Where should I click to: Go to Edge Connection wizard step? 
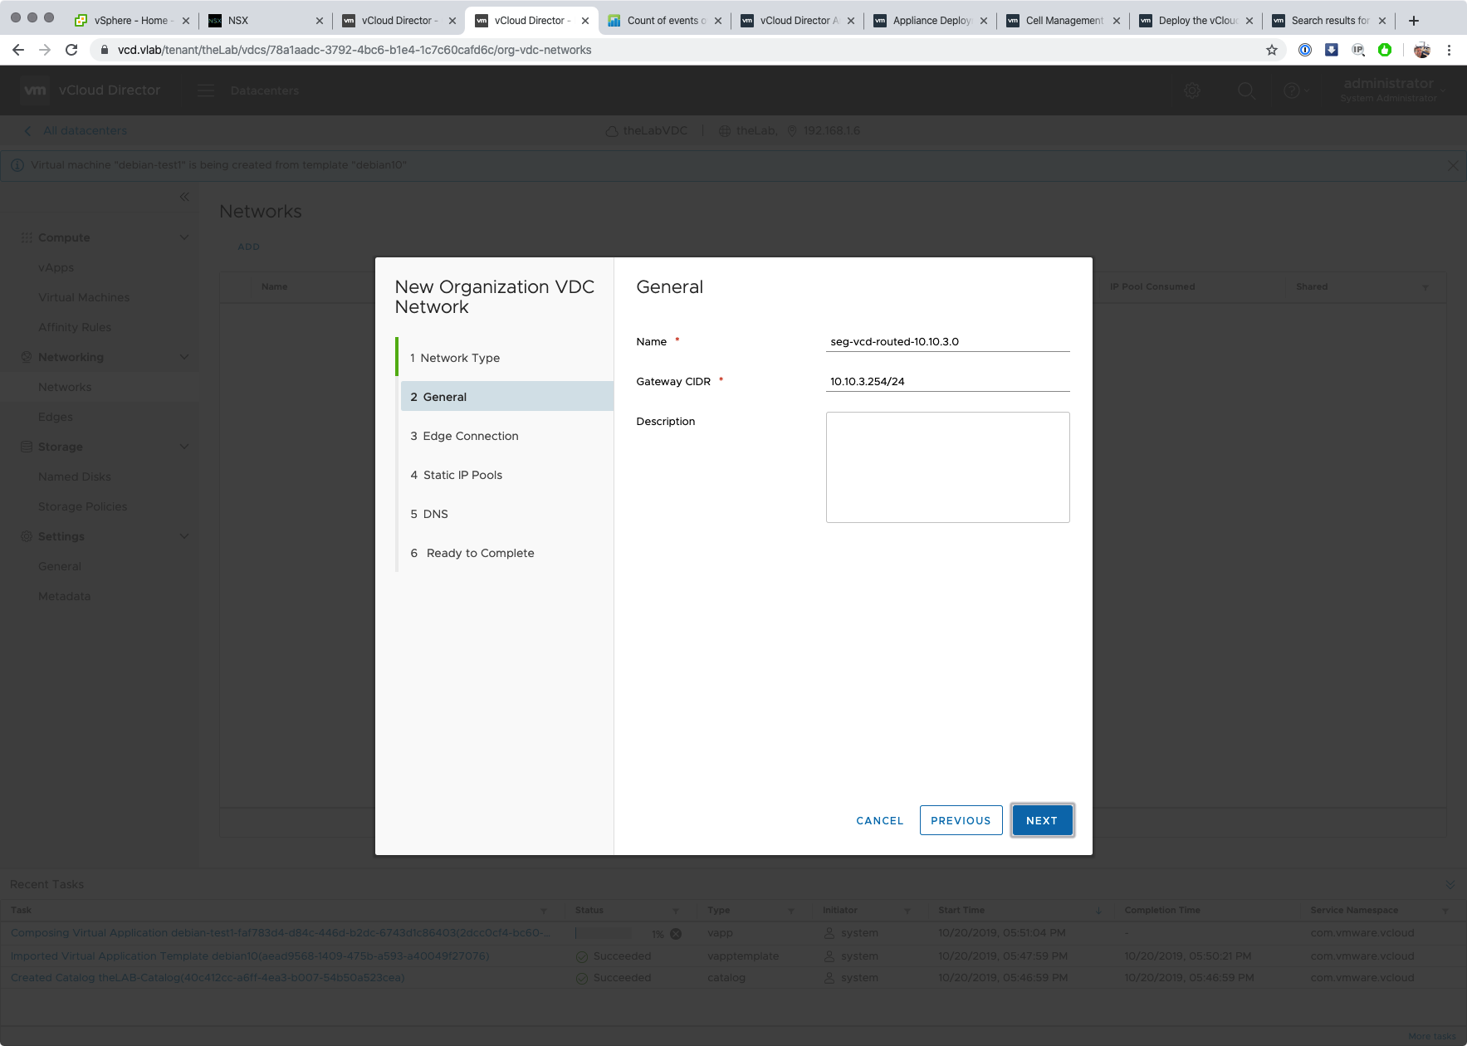coord(470,436)
